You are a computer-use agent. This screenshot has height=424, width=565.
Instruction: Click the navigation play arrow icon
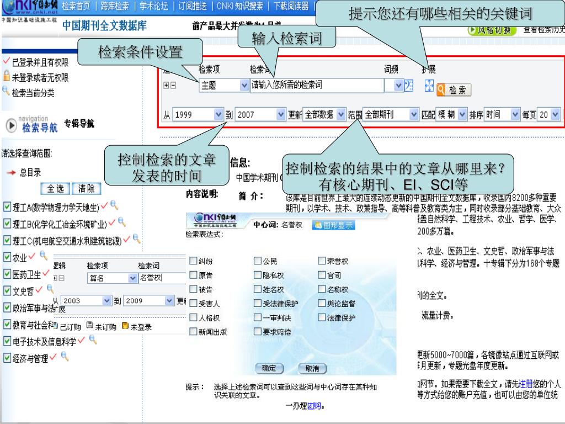[x=11, y=125]
